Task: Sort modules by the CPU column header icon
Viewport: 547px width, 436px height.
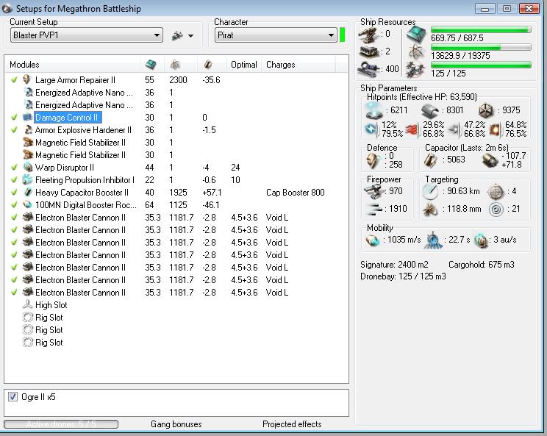Action: 151,64
